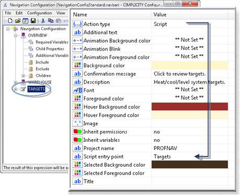
Task: Click the Open folder toolbar icon
Action: click(18, 21)
